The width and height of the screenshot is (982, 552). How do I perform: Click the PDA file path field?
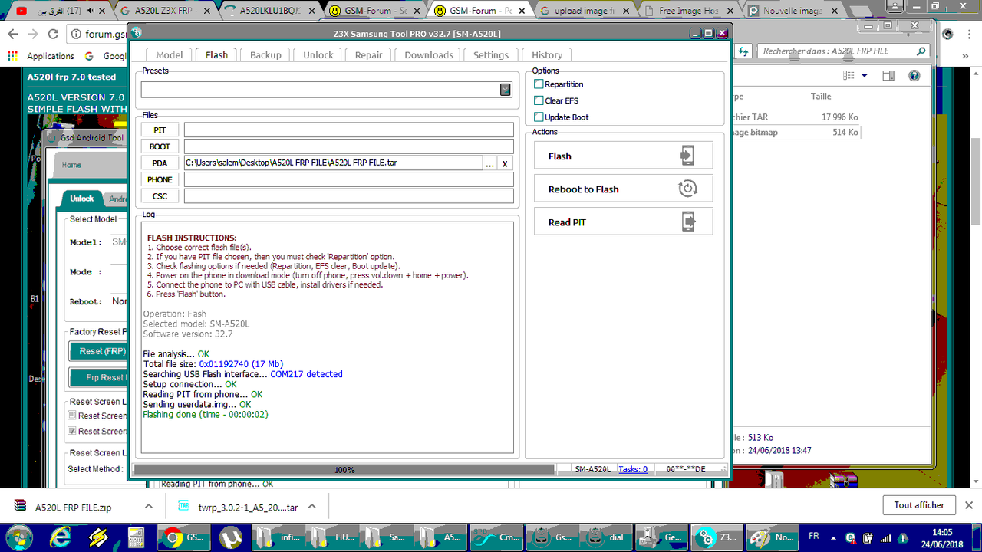click(333, 163)
